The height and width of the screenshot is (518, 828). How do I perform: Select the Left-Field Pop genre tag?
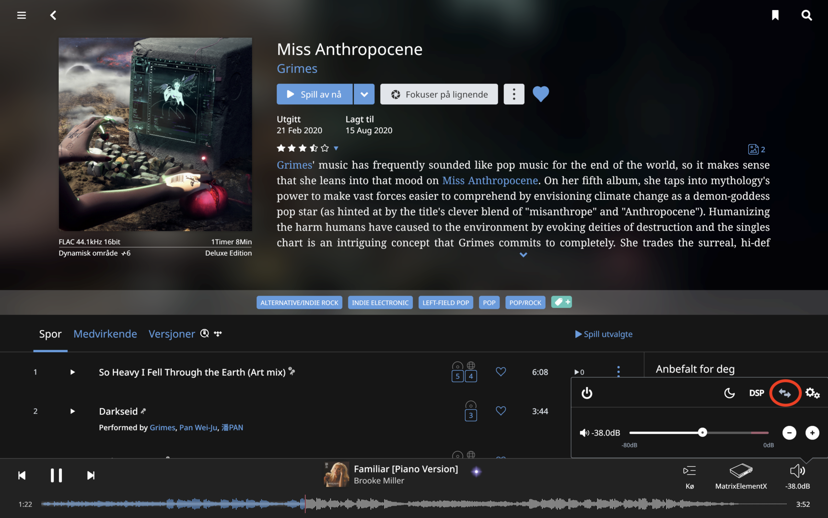tap(446, 303)
